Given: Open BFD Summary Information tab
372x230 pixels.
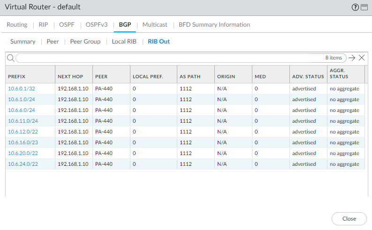Looking at the screenshot, I should [214, 24].
